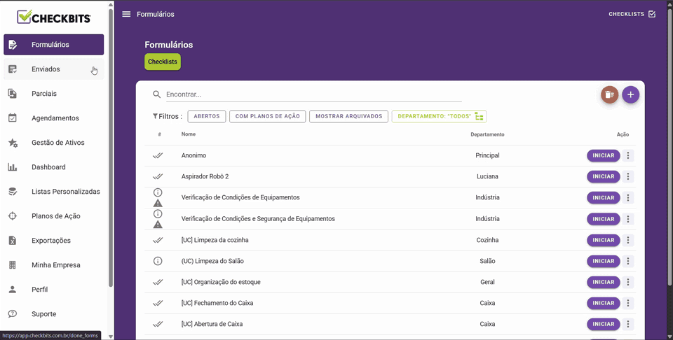Toggle the COM PLANOS DE AÇÃO filter

coord(267,117)
